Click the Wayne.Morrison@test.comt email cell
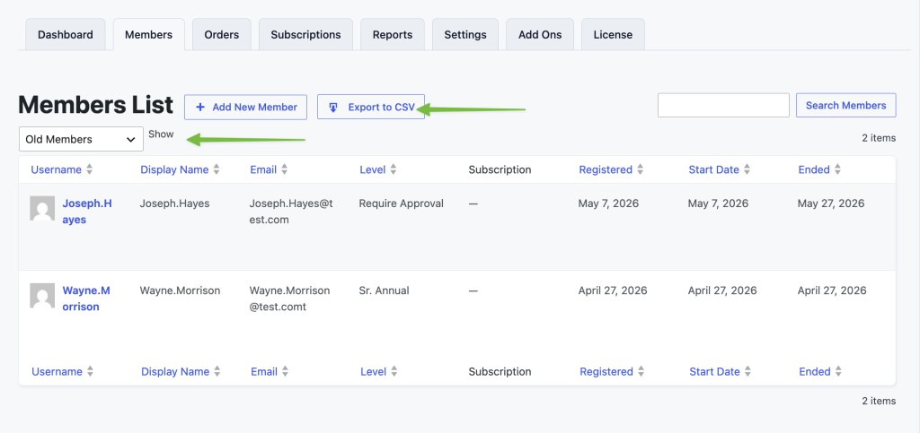This screenshot has height=433, width=920. [290, 299]
